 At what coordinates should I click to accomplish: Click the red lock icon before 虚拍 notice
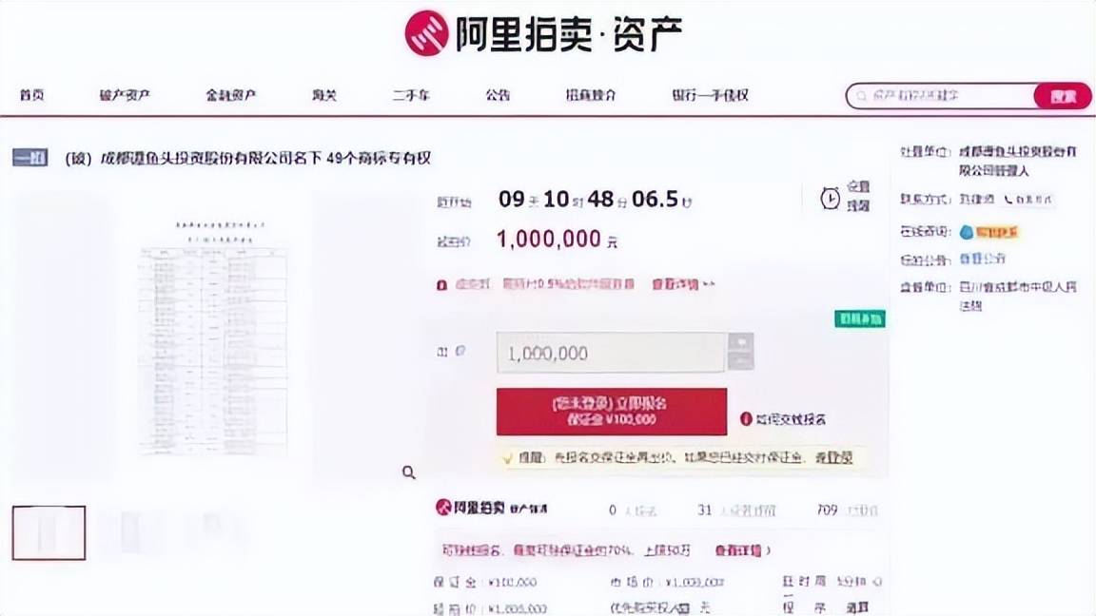pos(441,285)
